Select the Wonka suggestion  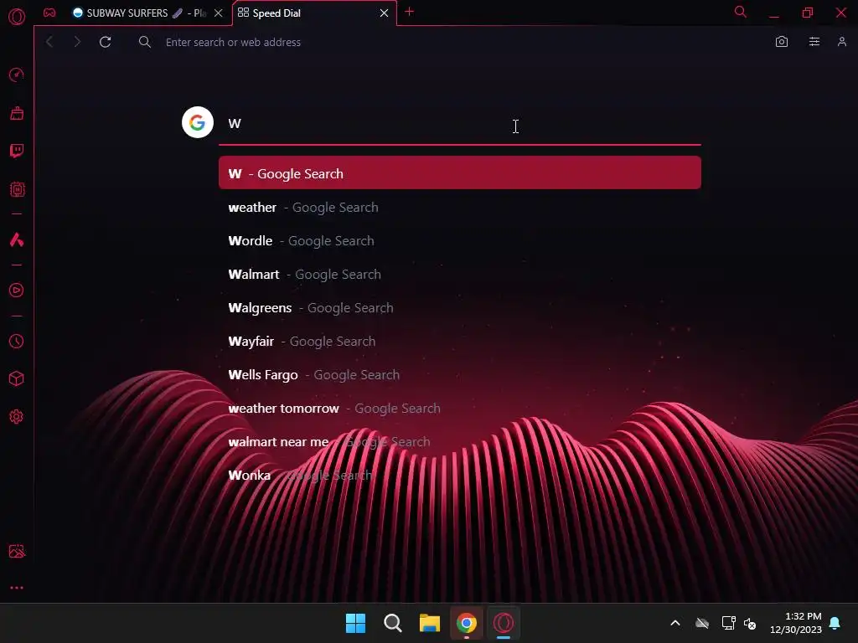click(460, 476)
